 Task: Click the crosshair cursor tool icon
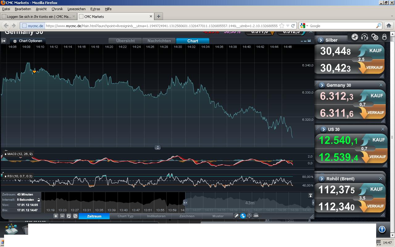tap(249, 216)
